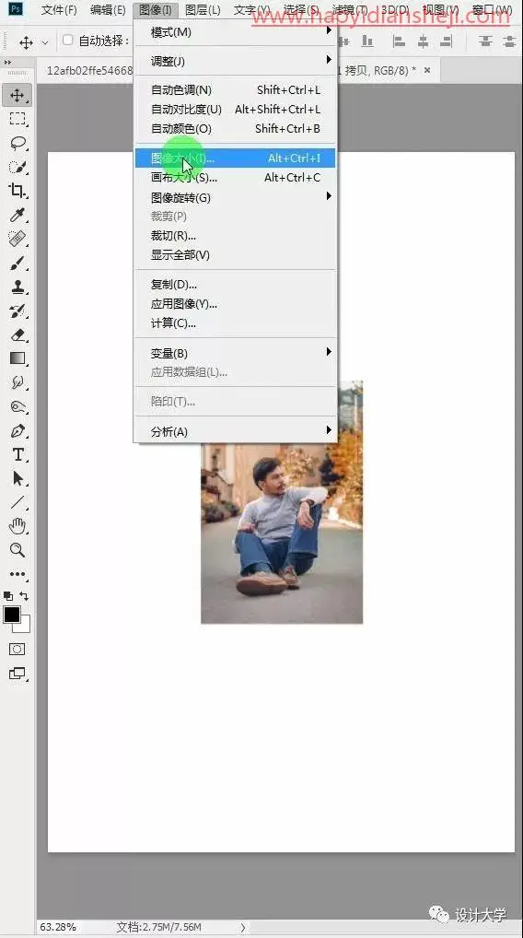
Task: Select the Clone Stamp tool
Action: (x=17, y=287)
